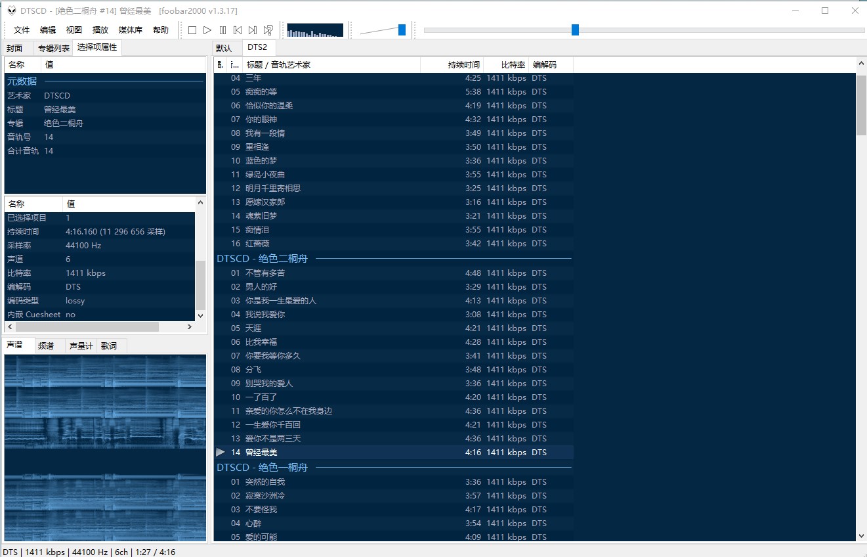Select the 选择项属性 tab
Image resolution: width=867 pixels, height=557 pixels.
[97, 47]
